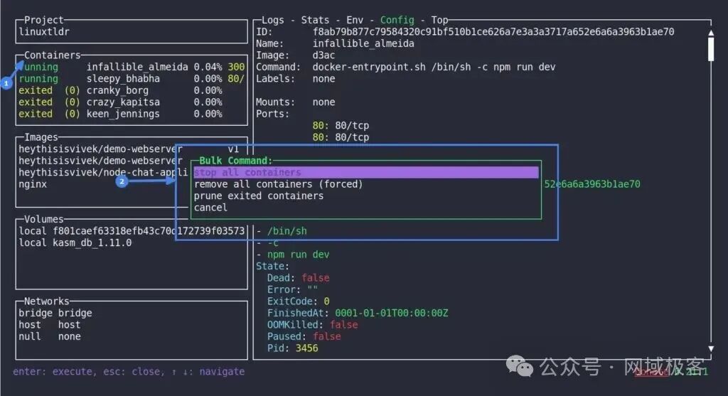Select the Config tab
728x396 pixels.
[397, 20]
